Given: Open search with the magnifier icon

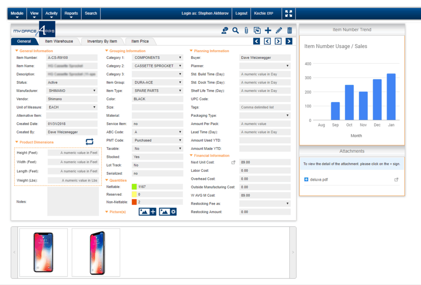Looking at the screenshot, I should 235,30.
